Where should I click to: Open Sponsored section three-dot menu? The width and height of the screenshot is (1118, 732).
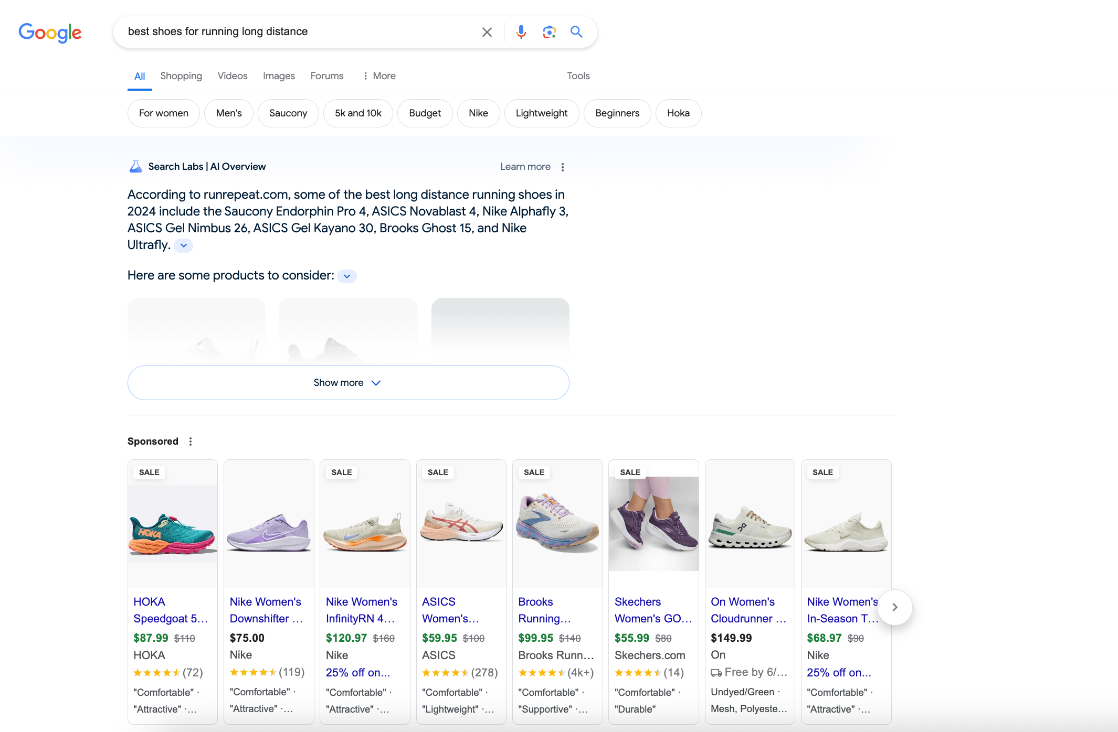[191, 442]
